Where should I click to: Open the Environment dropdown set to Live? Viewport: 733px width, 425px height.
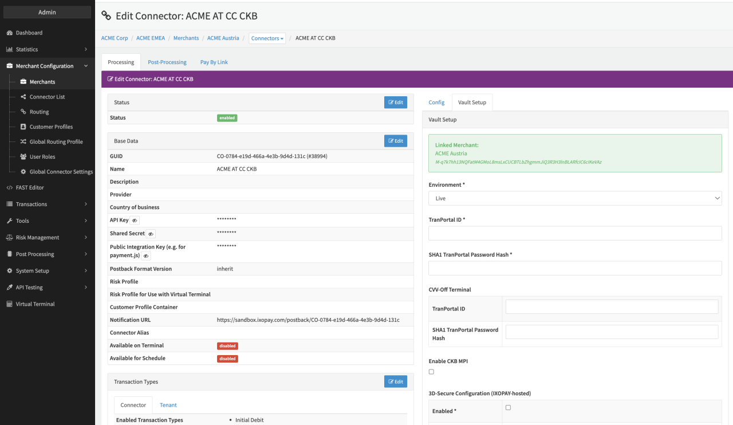[x=575, y=198]
